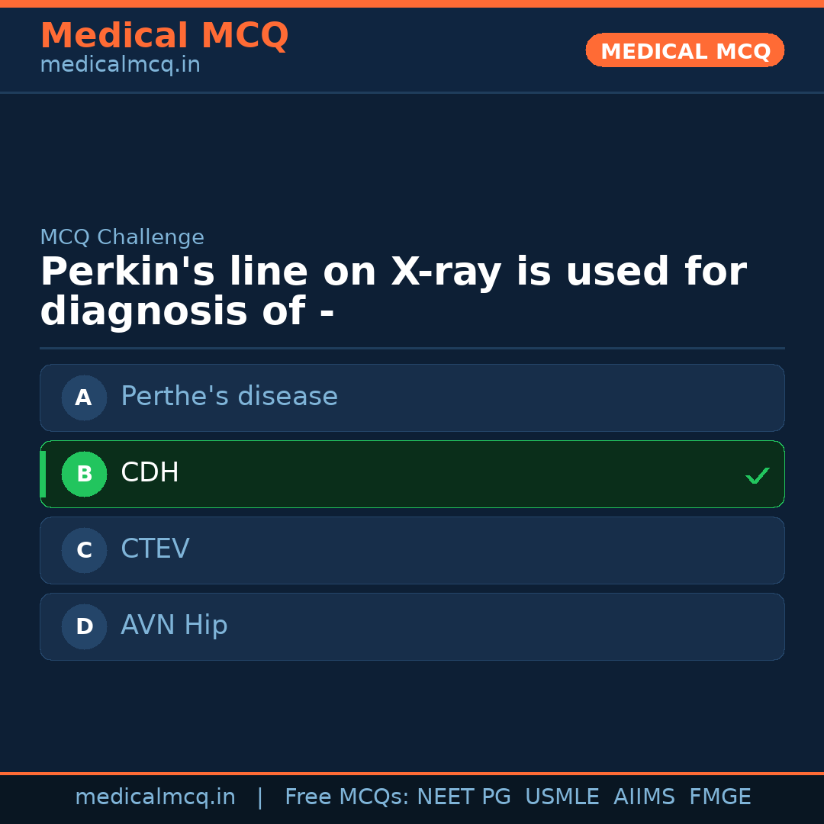Pick the CTEV answer text
Viewport: 824px width, 824px height.
point(155,549)
